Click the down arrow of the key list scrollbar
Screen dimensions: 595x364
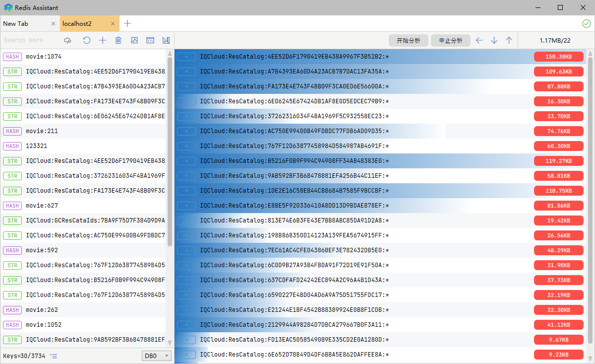click(170, 343)
